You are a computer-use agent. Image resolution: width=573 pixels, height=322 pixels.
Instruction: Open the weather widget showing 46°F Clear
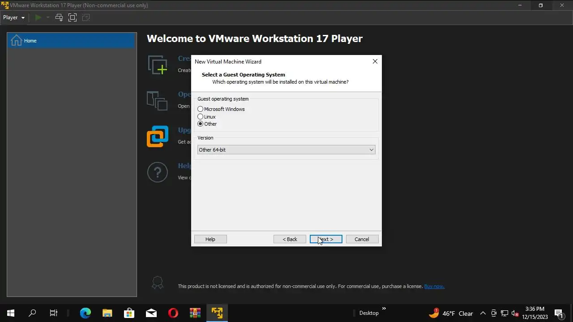point(451,313)
